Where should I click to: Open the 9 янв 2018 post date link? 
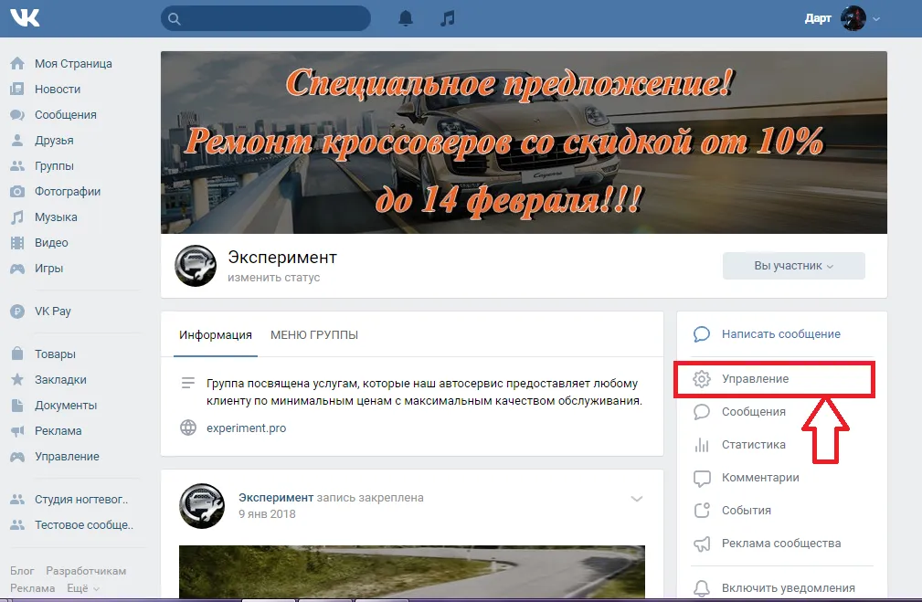click(267, 513)
